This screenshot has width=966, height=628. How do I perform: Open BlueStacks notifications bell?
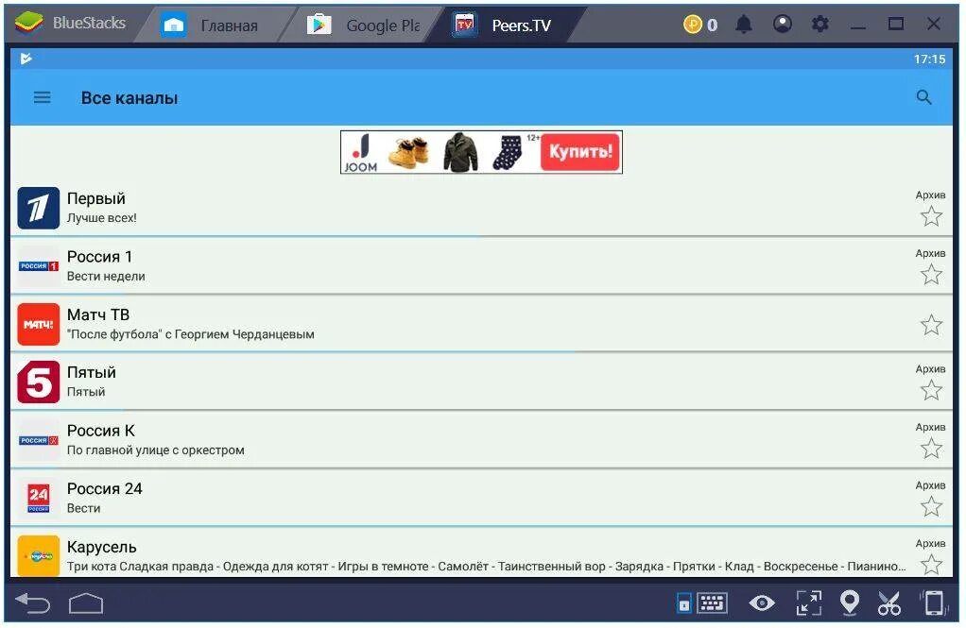pos(744,25)
